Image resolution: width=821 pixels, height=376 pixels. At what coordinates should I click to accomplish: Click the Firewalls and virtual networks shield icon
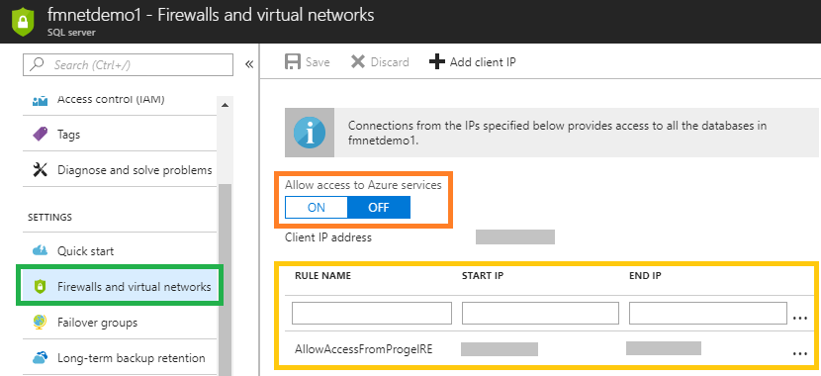click(x=41, y=286)
